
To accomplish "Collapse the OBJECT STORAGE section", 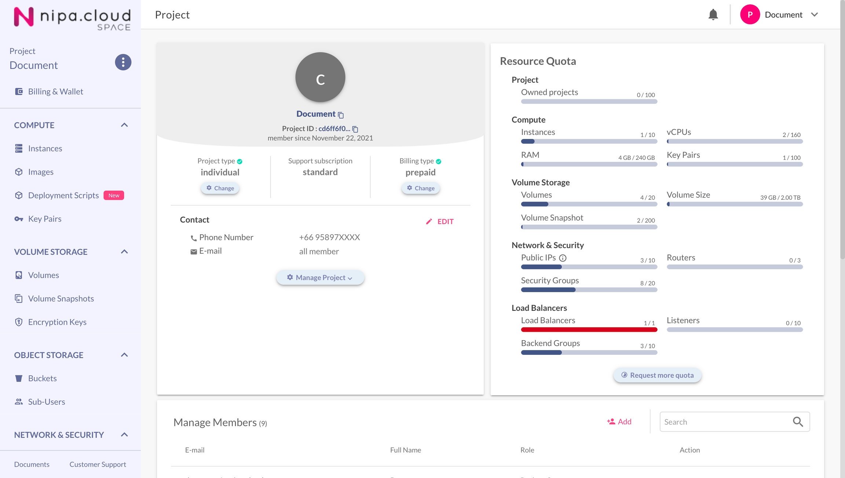I will [x=124, y=355].
